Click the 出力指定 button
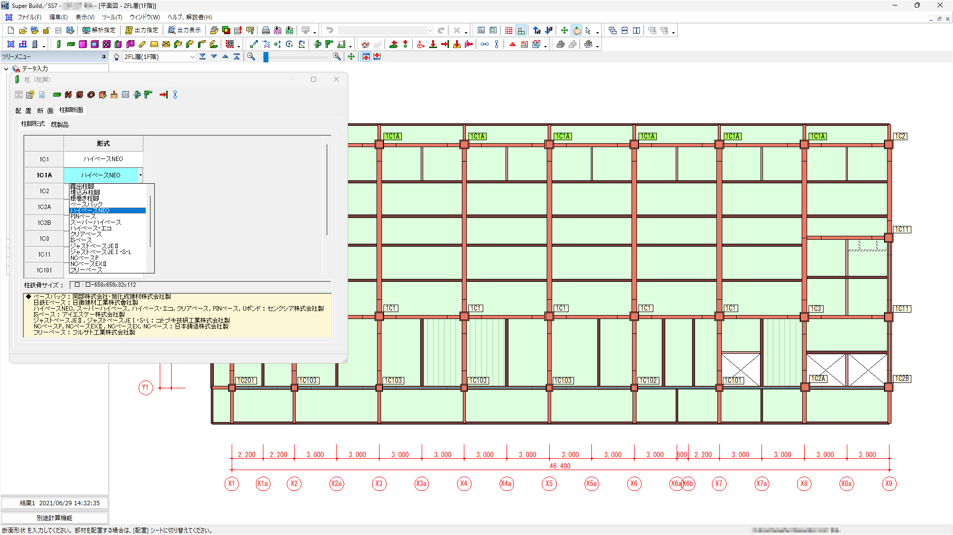This screenshot has height=535, width=953. 142,30
